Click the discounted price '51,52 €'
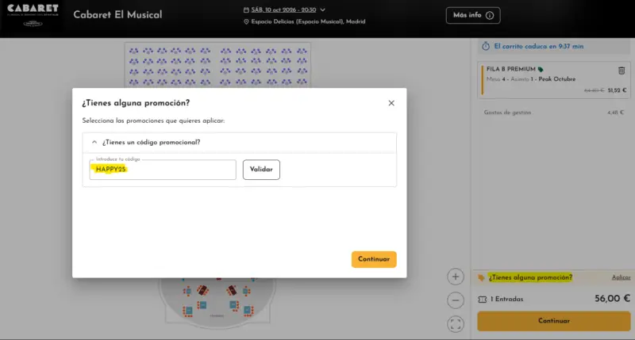Viewport: 635px width, 340px height. coord(617,90)
